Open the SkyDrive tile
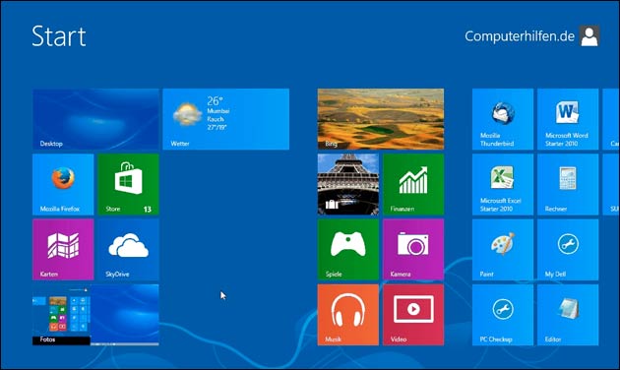Image resolution: width=620 pixels, height=370 pixels. pos(128,249)
